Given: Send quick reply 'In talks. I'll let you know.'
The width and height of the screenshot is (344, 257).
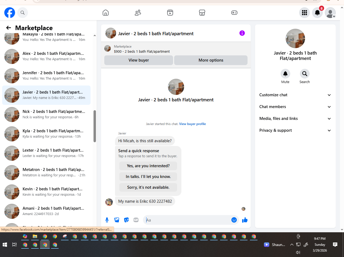Looking at the screenshot, I should pos(148,177).
